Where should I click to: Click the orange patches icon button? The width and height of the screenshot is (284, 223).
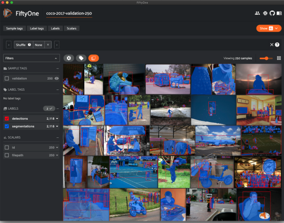click(93, 58)
